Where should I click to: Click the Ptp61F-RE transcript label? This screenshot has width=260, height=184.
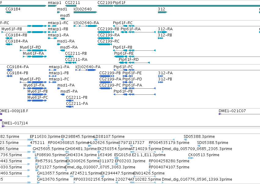tap(124, 53)
